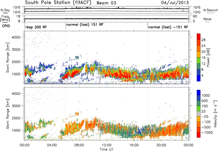
Task: Click the date '04/Jul/2013'
Action: tap(175, 3)
